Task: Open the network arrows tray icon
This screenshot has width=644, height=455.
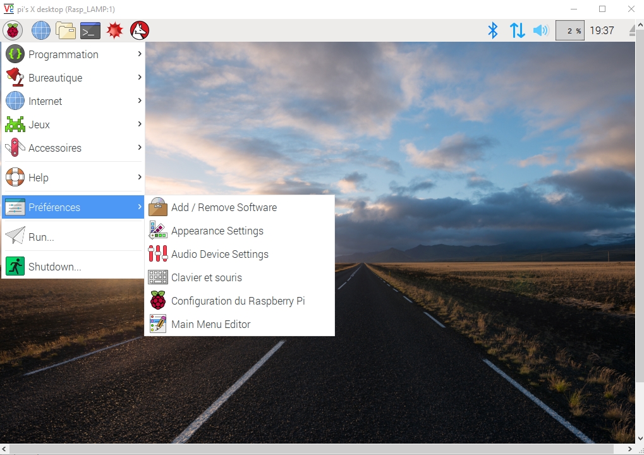Action: pos(517,30)
